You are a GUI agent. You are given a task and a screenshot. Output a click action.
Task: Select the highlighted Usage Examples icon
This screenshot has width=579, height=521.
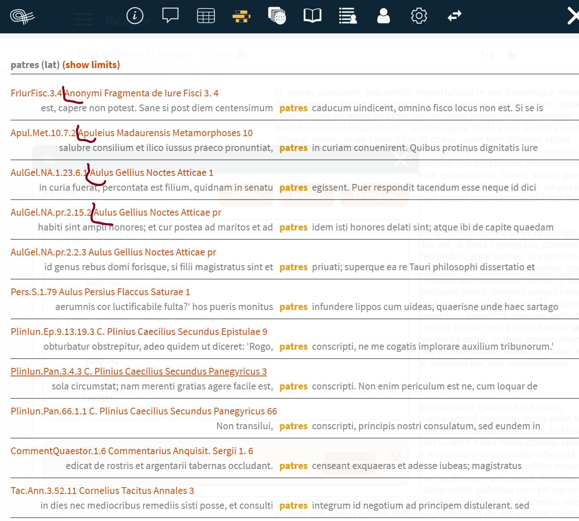pyautogui.click(x=241, y=16)
